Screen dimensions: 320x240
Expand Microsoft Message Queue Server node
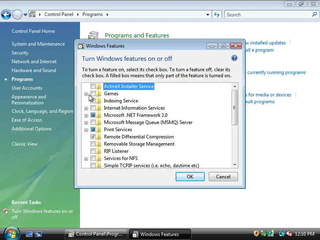(x=86, y=123)
